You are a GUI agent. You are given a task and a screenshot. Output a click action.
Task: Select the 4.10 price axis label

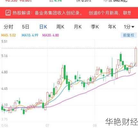pos(4,105)
